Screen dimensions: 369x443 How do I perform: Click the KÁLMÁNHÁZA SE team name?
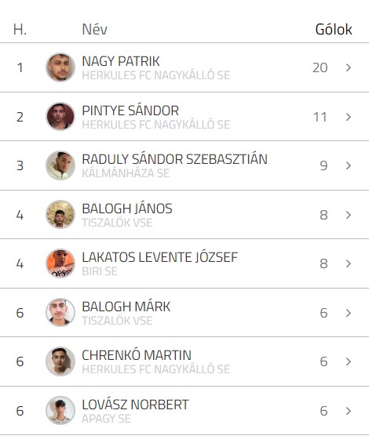point(126,173)
